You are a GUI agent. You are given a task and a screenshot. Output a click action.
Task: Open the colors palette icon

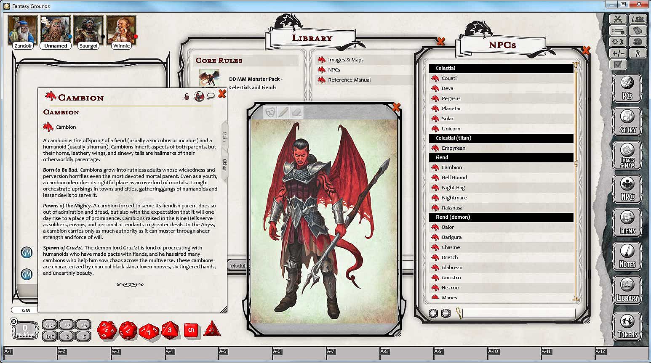pyautogui.click(x=638, y=42)
